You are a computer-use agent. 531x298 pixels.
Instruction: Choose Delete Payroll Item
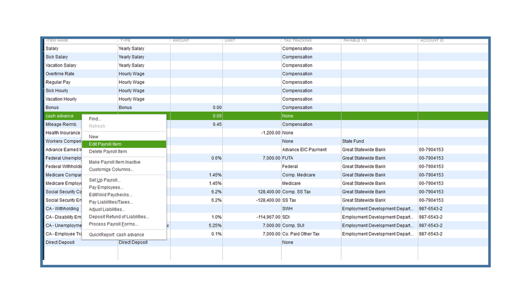(x=108, y=152)
